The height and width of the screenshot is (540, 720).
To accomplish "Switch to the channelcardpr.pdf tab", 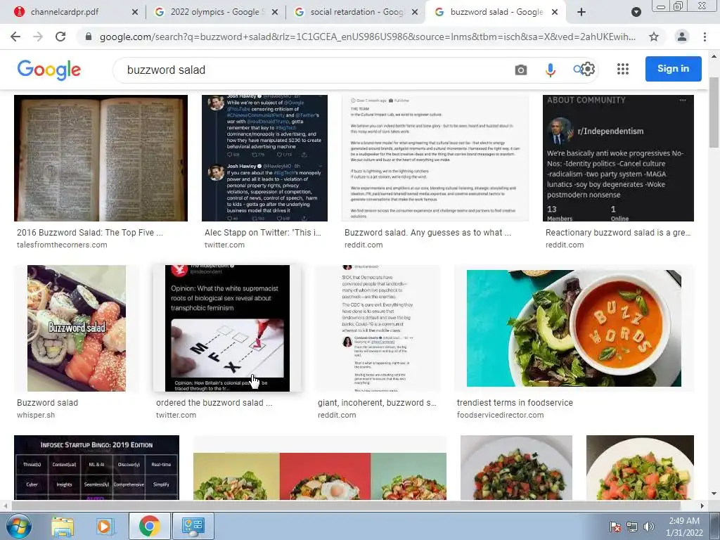I will click(73, 12).
